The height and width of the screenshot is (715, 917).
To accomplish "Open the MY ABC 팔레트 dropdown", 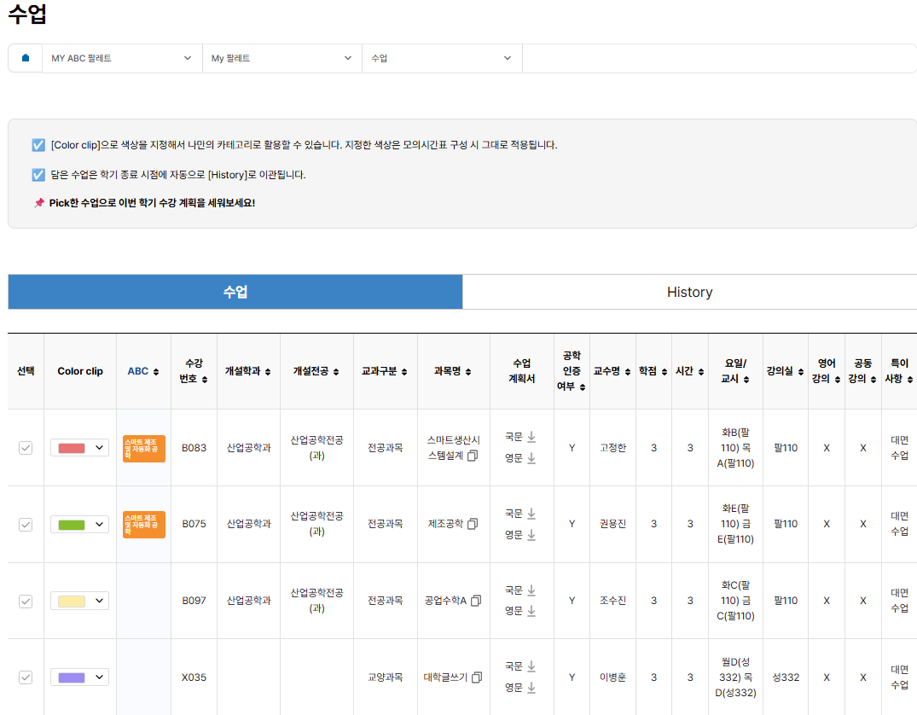I will coord(121,58).
